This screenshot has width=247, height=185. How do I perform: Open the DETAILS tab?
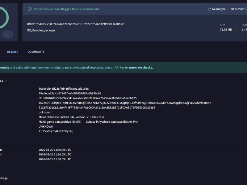(13, 52)
